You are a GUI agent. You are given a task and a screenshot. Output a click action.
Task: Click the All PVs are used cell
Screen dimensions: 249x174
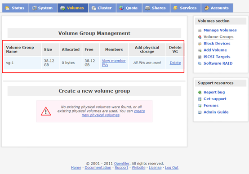147,63
